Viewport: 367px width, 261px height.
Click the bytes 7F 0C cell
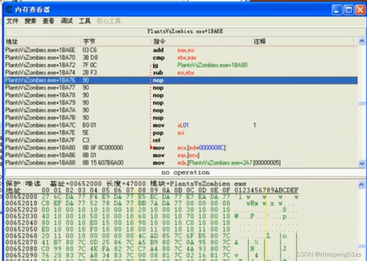(89, 65)
